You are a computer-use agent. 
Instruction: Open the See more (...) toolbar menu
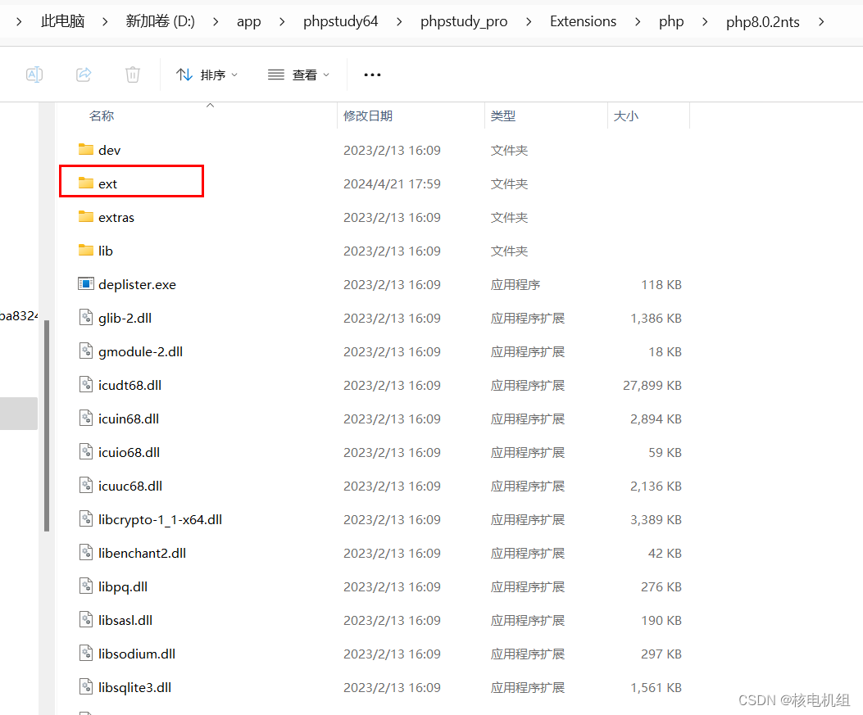pyautogui.click(x=372, y=75)
